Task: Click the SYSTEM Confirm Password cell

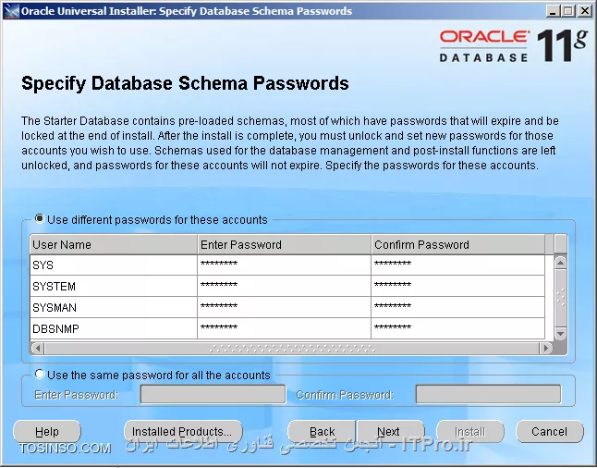Action: [457, 286]
